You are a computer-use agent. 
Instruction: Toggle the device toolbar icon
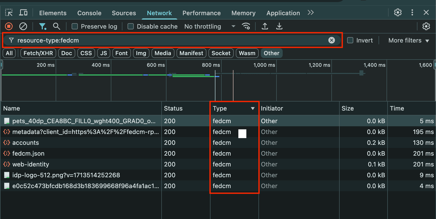coord(23,13)
